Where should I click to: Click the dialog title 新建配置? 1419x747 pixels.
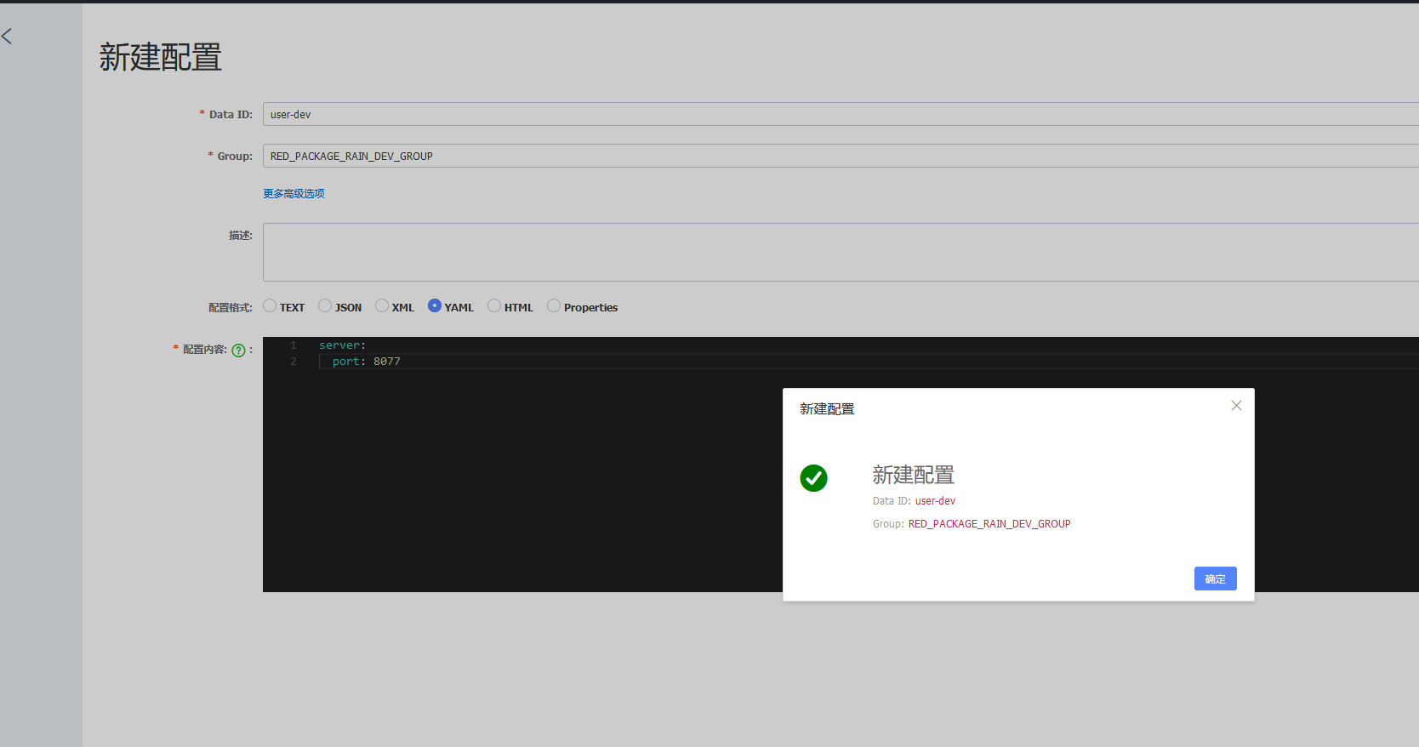827,409
